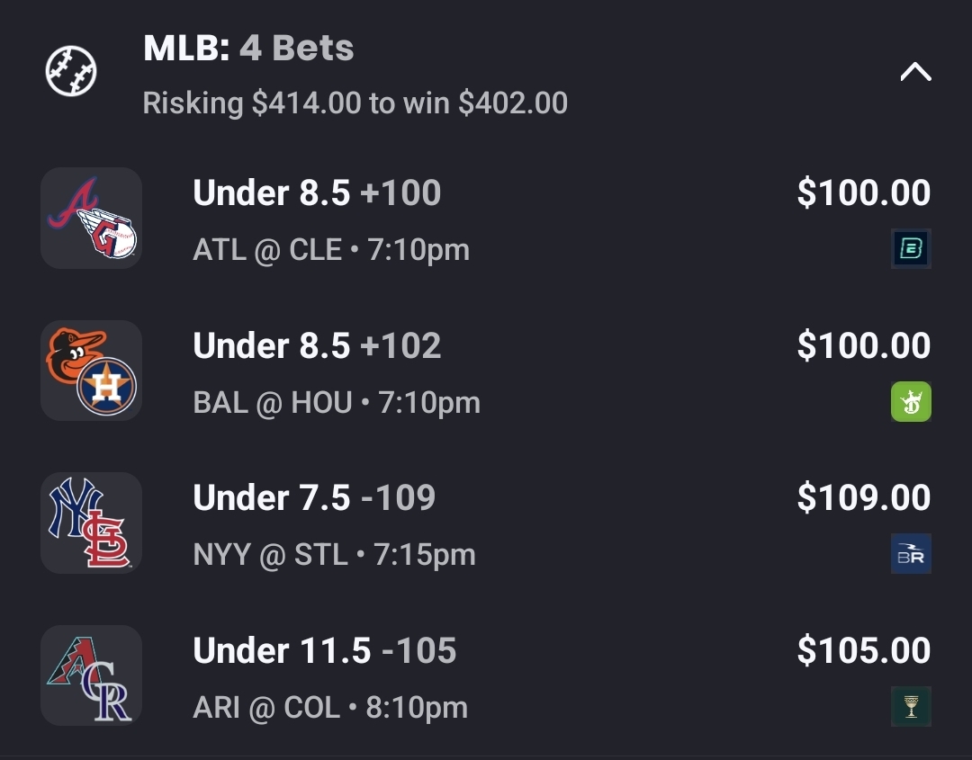The image size is (972, 760).
Task: Select the Under 8.5 +102 bet
Action: click(x=317, y=346)
